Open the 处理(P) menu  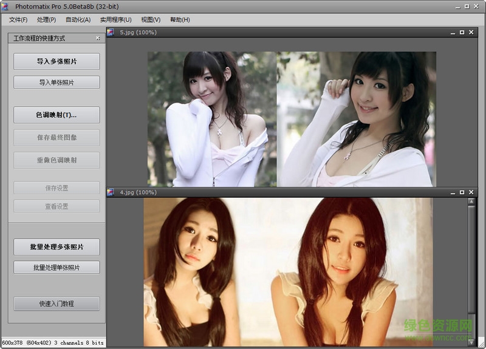[46, 19]
